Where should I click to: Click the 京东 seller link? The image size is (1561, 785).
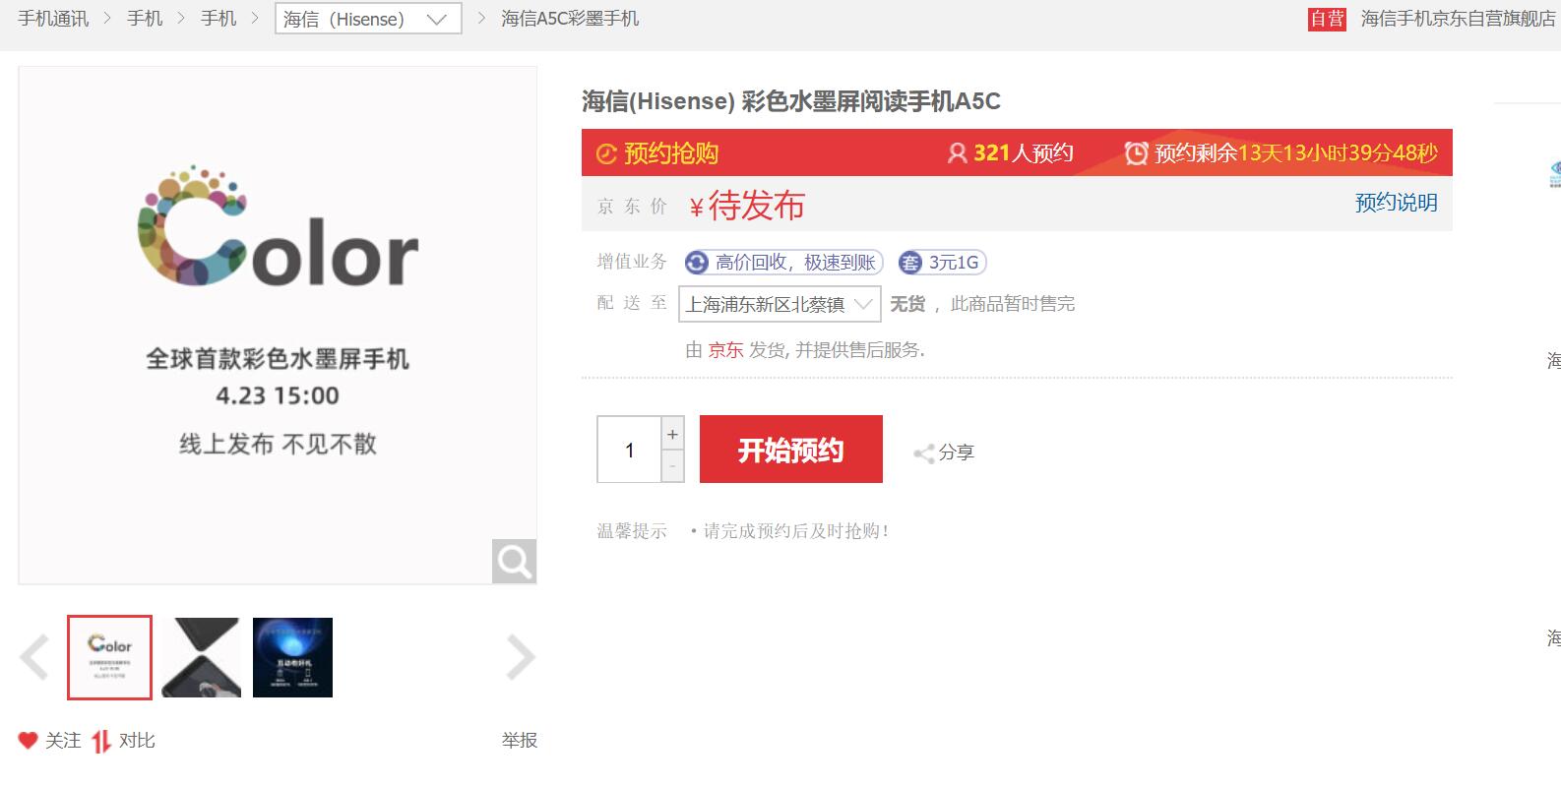click(725, 349)
